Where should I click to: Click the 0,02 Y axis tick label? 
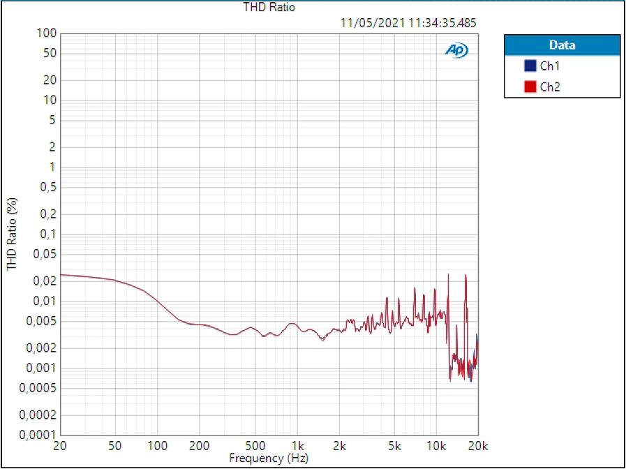tap(45, 281)
